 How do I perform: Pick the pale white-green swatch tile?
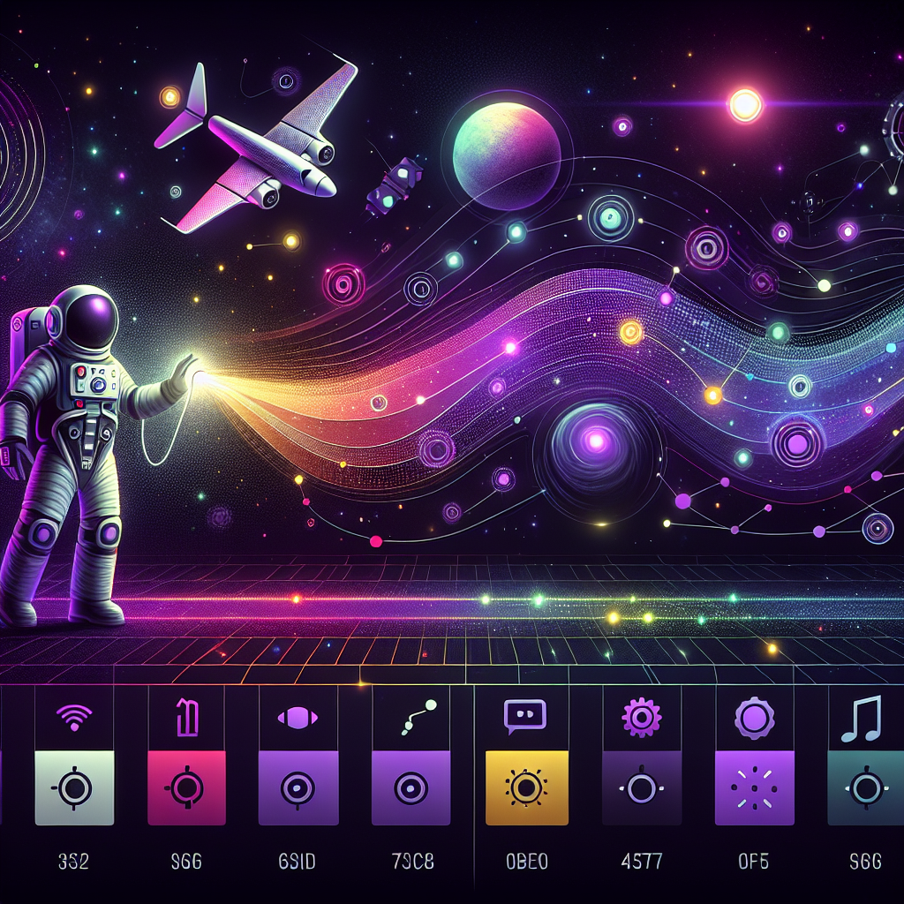(x=74, y=787)
